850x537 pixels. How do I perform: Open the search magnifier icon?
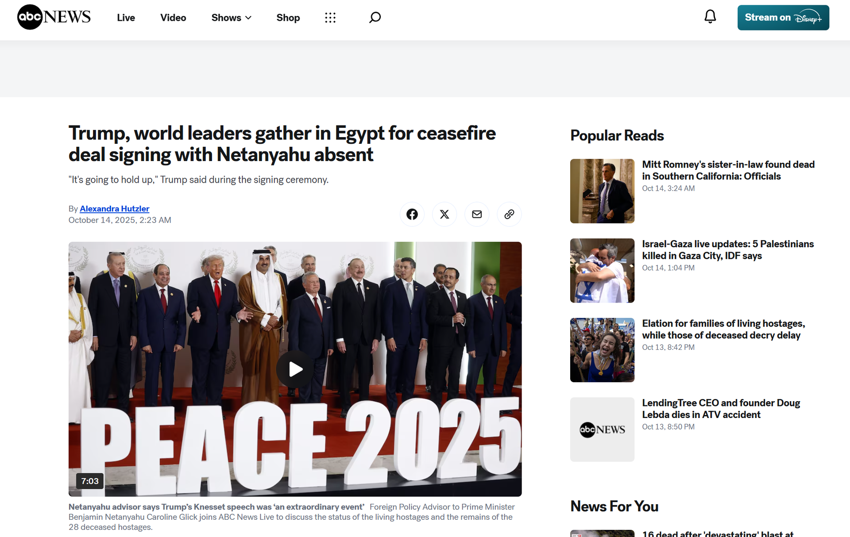click(375, 18)
